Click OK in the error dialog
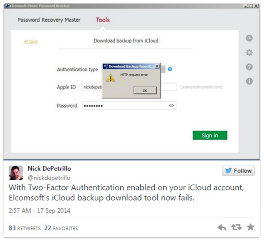 [145, 91]
